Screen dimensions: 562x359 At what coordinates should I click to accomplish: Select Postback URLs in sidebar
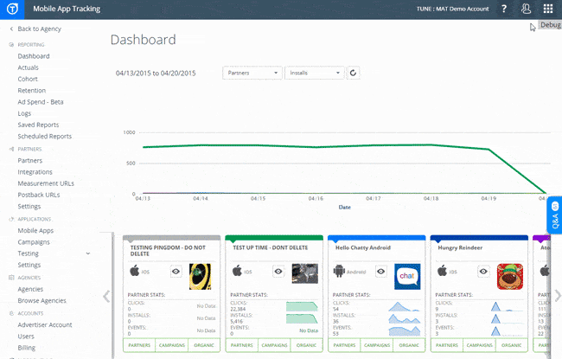click(39, 195)
